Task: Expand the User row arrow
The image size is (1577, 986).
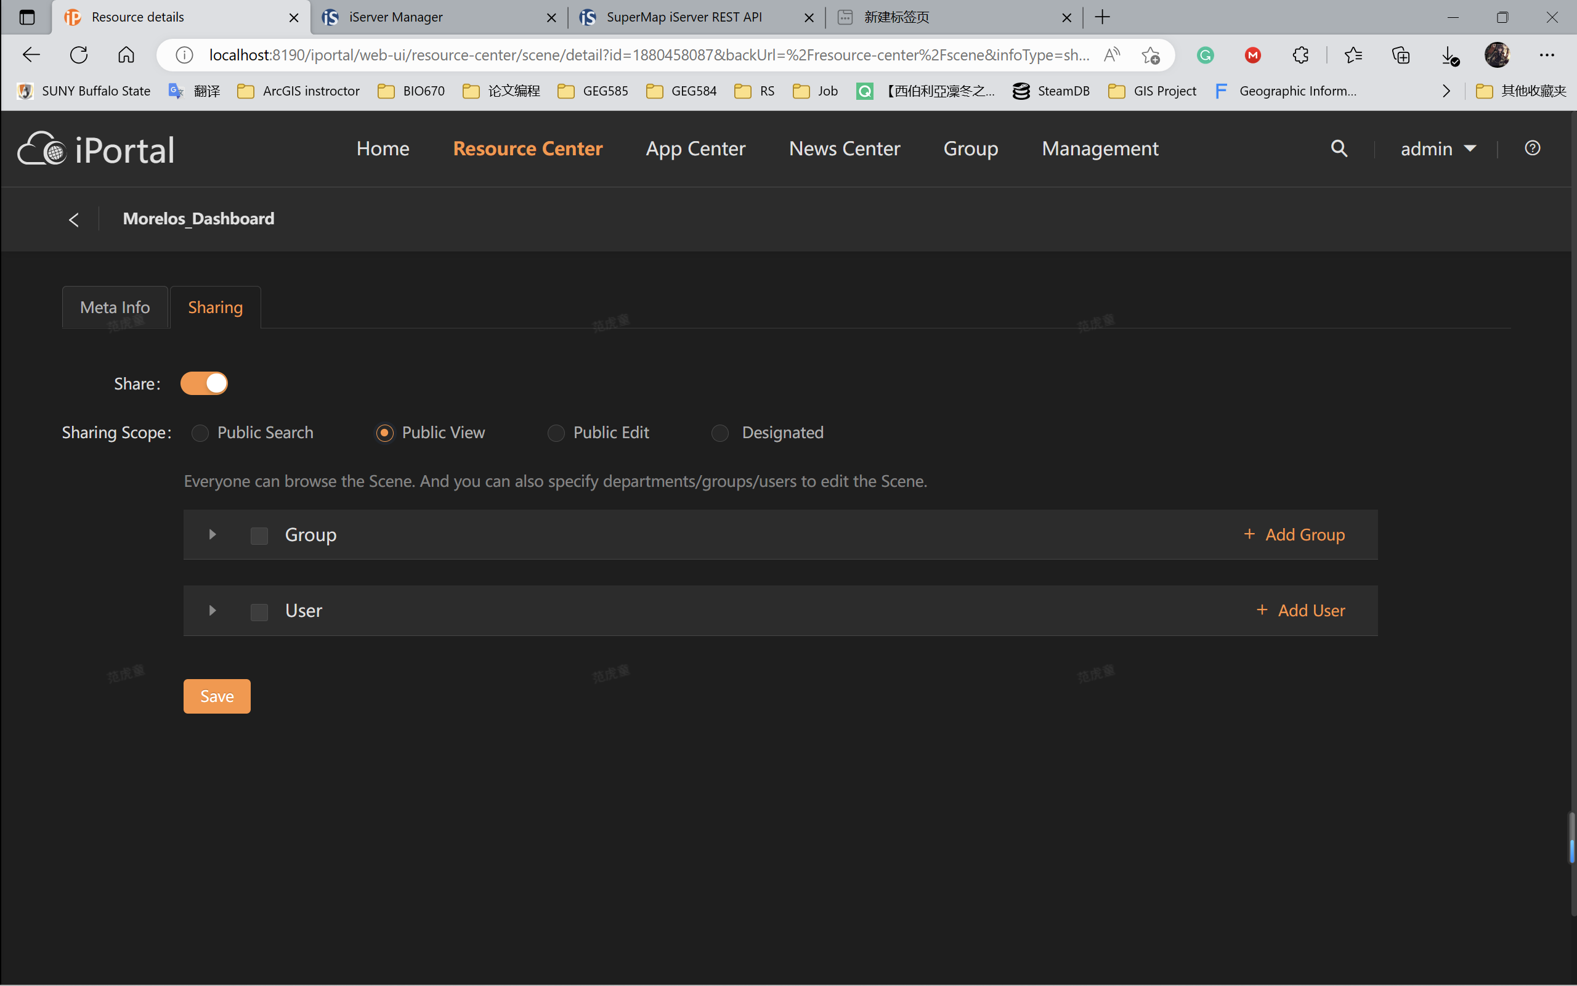Action: coord(213,611)
